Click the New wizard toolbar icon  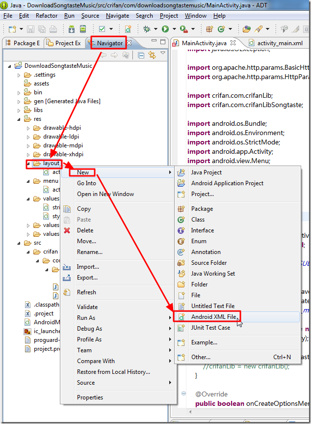12,29
